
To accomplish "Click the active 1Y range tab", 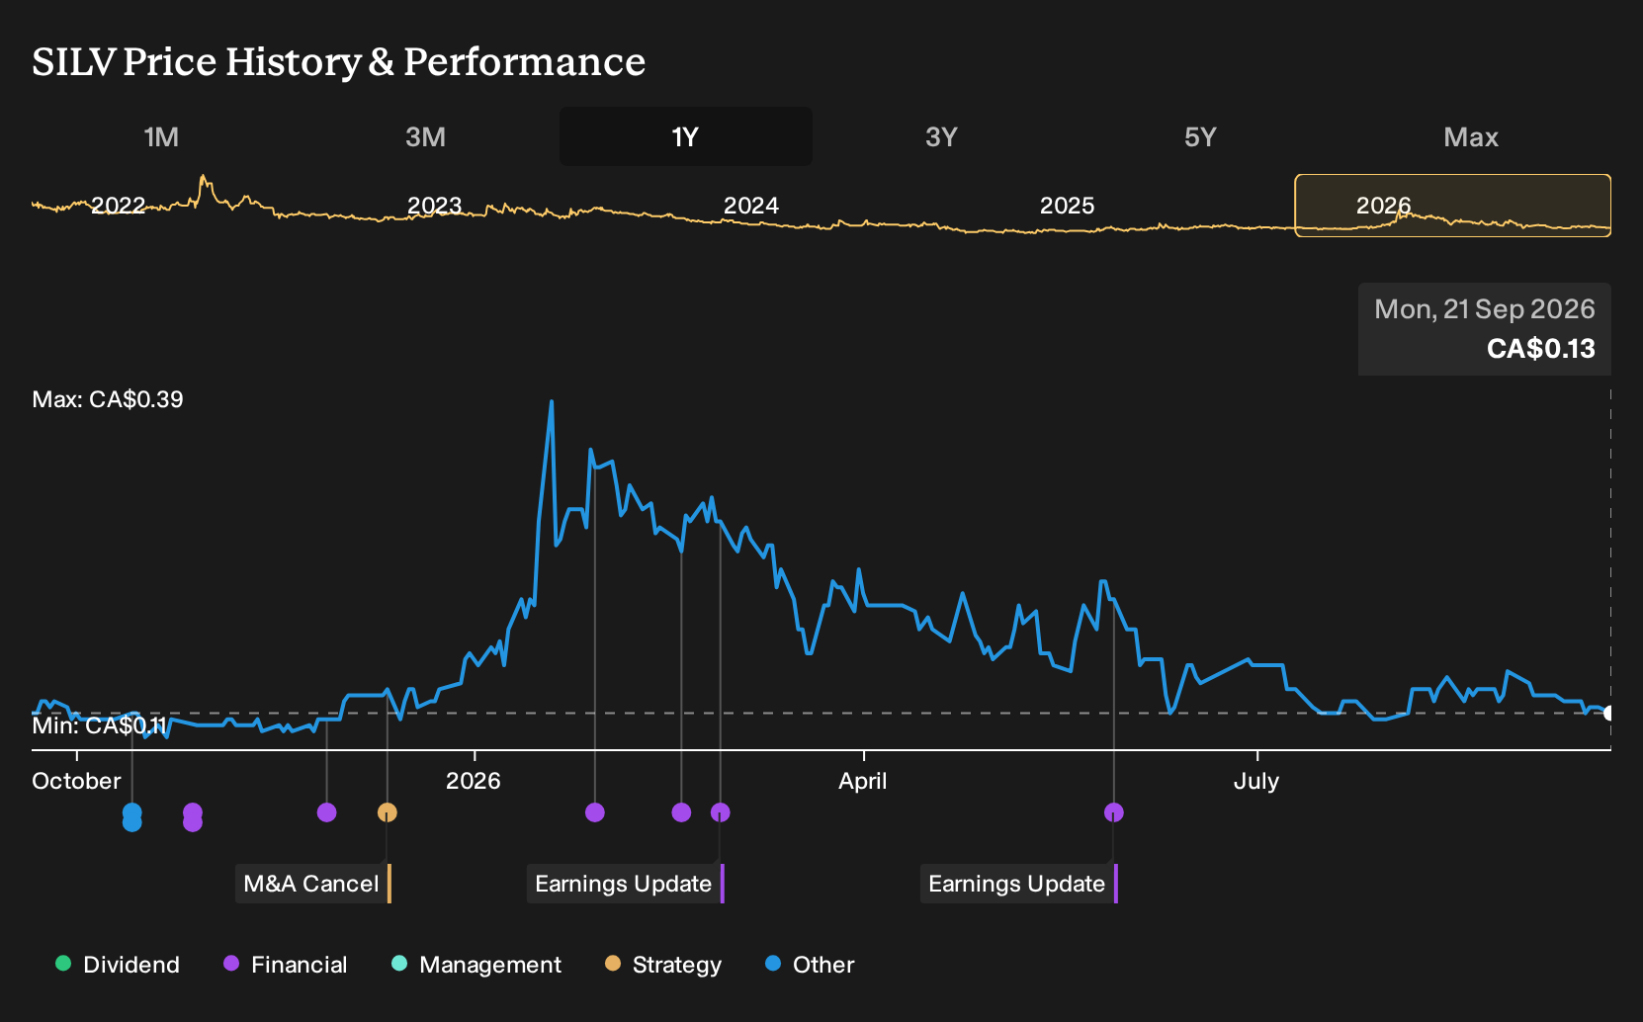I will [x=686, y=136].
